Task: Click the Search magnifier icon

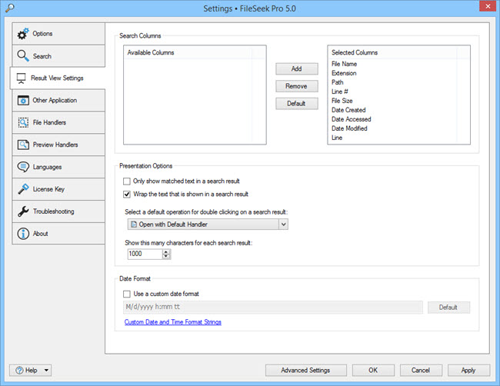Action: tap(23, 56)
